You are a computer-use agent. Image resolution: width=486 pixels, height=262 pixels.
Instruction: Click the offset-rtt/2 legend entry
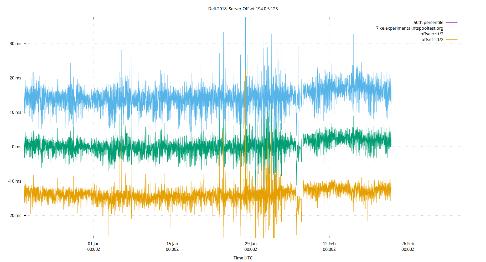(432, 39)
